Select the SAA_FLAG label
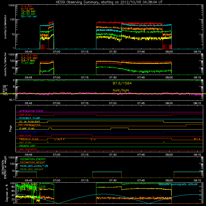Viewport: 206px width, 206px height. tap(25, 135)
